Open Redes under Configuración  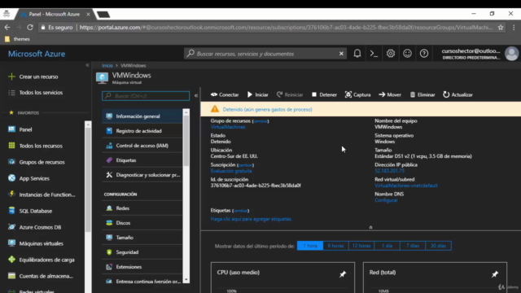[142, 208]
